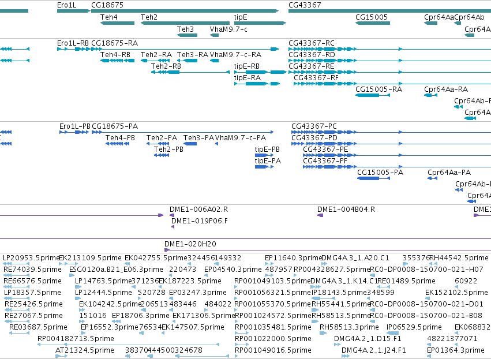
Task: Select the tipE-RA transcript label
Action: point(248,78)
